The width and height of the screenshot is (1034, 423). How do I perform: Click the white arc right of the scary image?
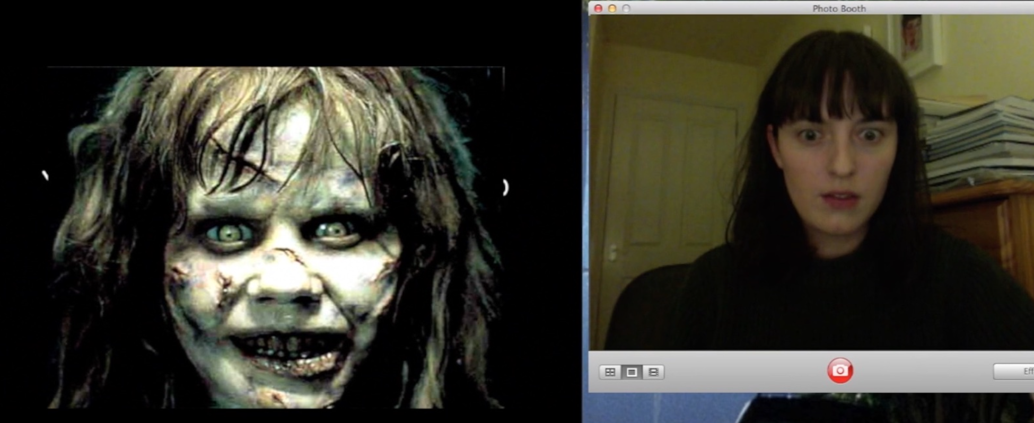505,187
